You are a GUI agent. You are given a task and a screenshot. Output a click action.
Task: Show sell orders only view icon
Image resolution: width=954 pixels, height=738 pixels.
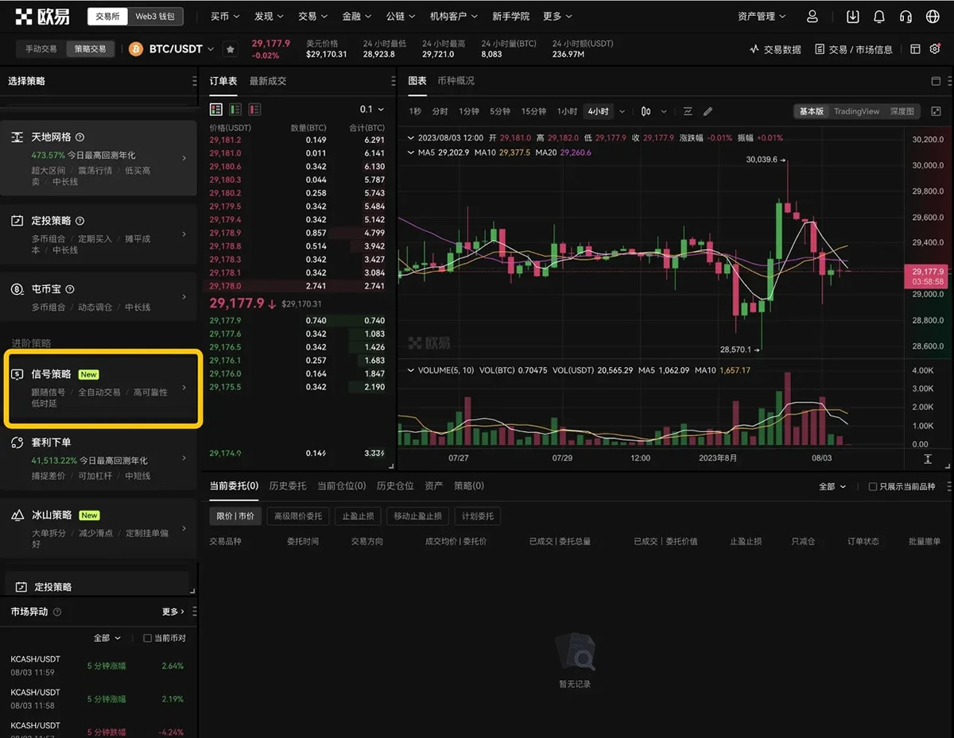254,110
